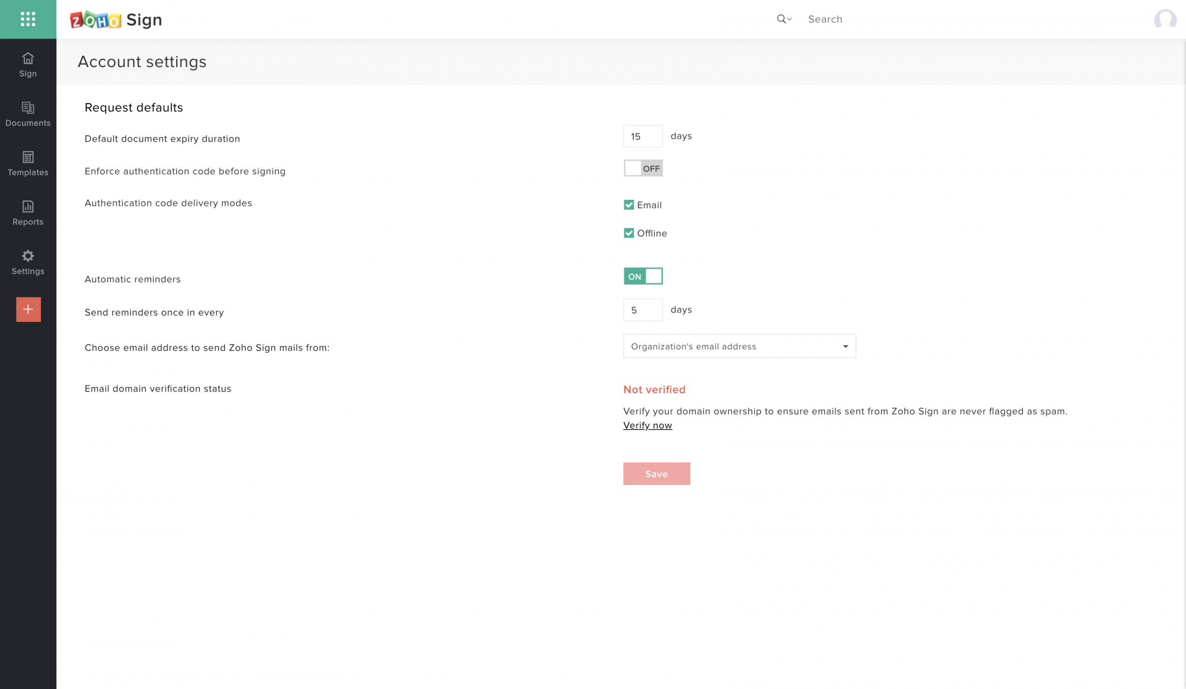Expand search filter dropdown arrow
Viewport: 1186px width, 689px height.
(x=789, y=20)
